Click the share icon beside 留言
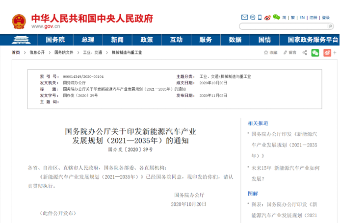Screen dimensions: 340x223 pos(305,52)
